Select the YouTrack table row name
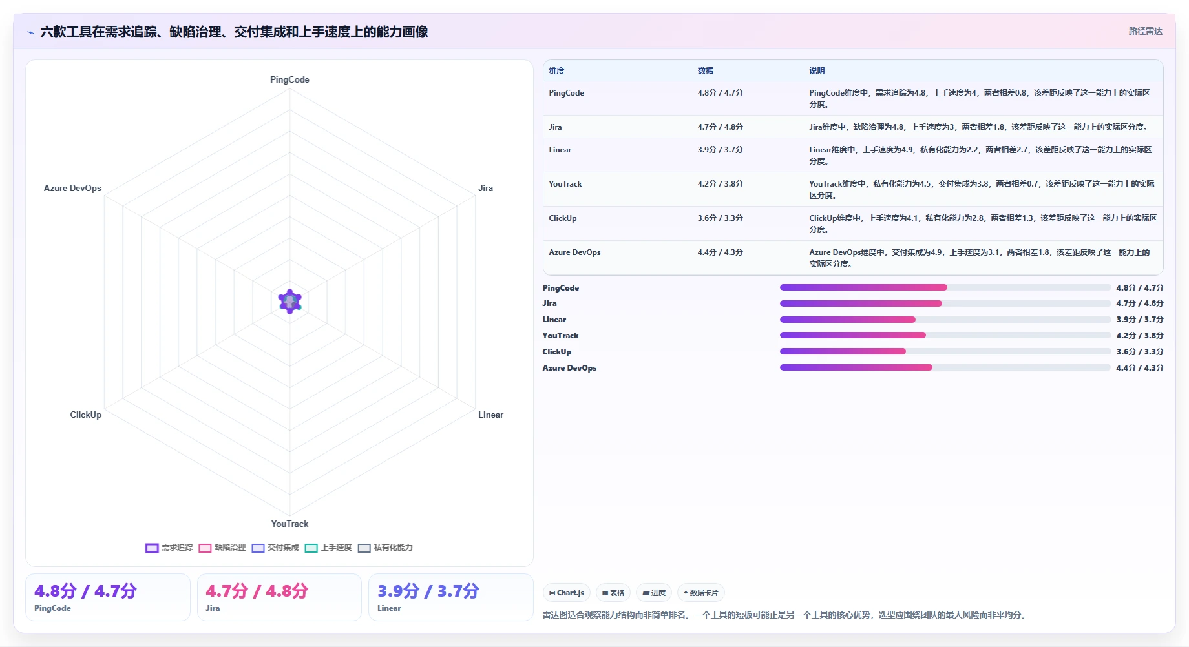Viewport: 1189px width, 647px height. coord(565,184)
